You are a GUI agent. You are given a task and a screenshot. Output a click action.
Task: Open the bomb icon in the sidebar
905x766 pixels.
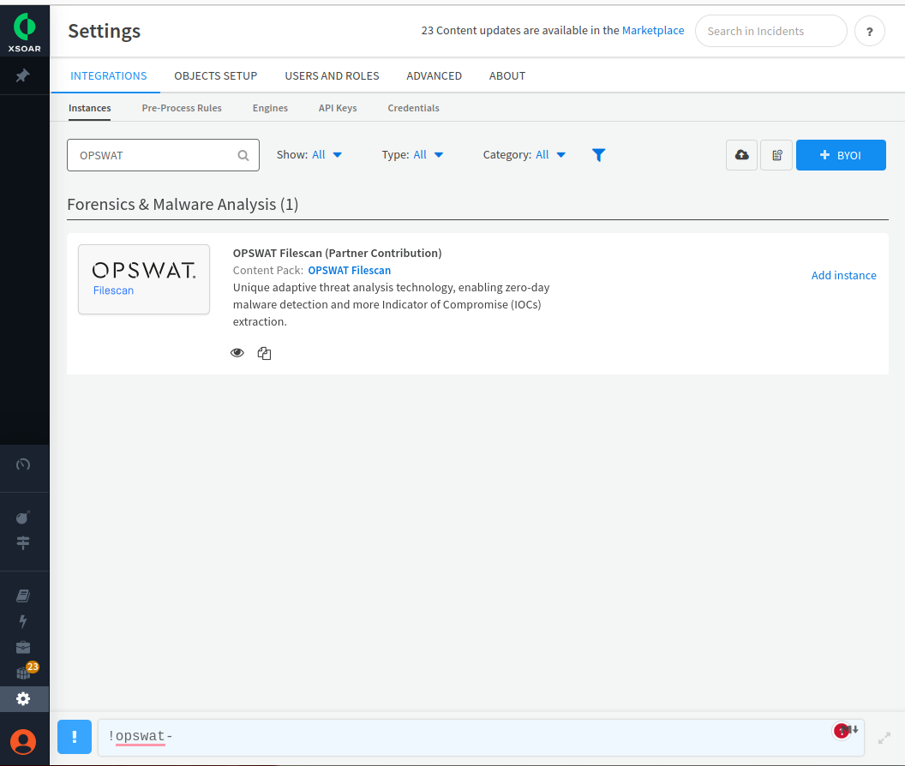23,518
